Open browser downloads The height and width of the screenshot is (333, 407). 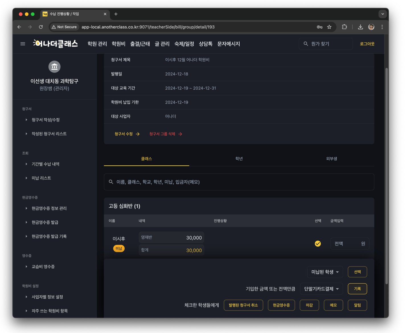[x=360, y=27]
